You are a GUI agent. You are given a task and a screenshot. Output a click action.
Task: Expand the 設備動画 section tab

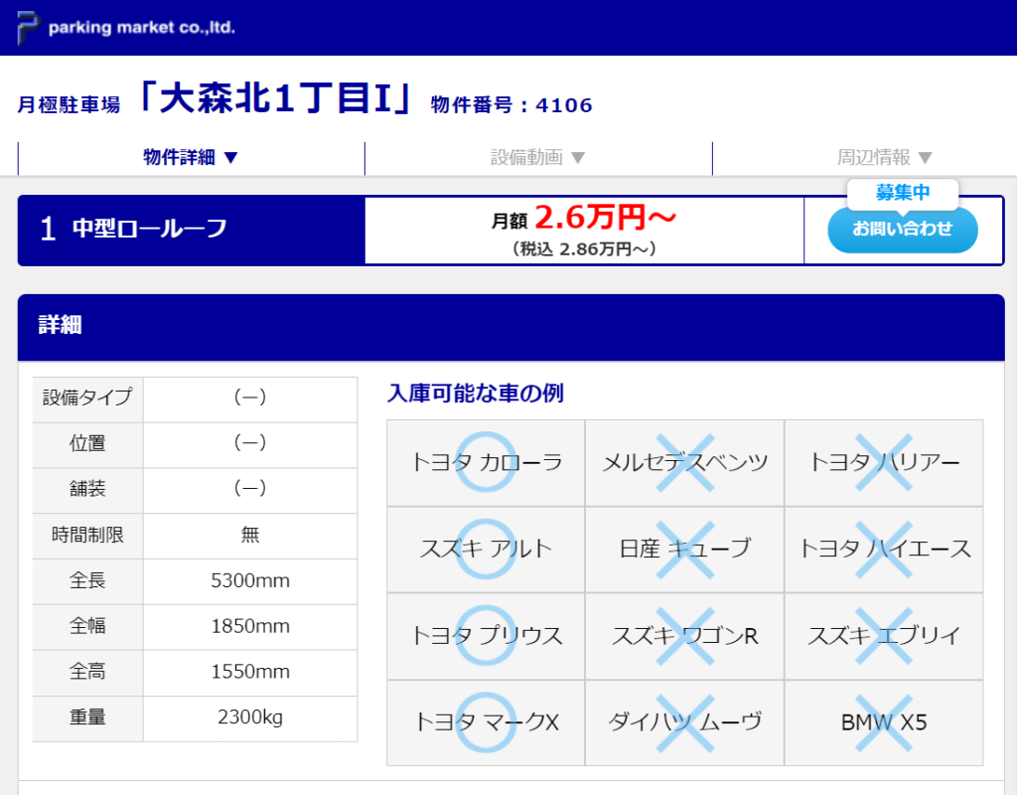(x=538, y=157)
